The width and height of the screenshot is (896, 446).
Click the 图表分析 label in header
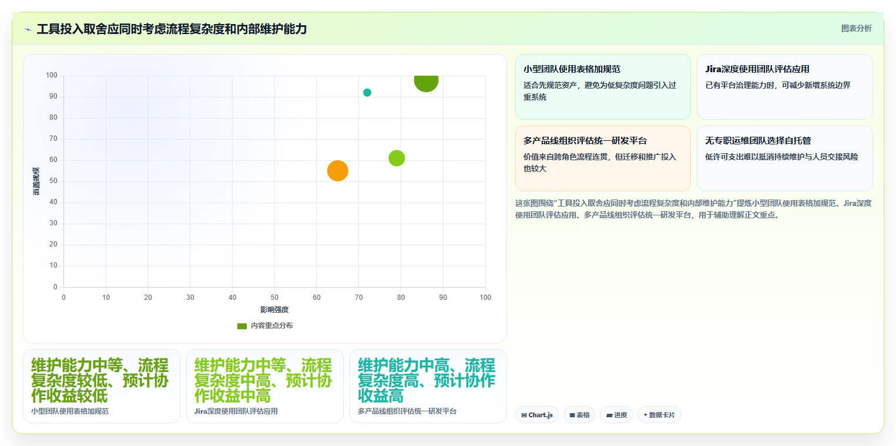point(856,28)
